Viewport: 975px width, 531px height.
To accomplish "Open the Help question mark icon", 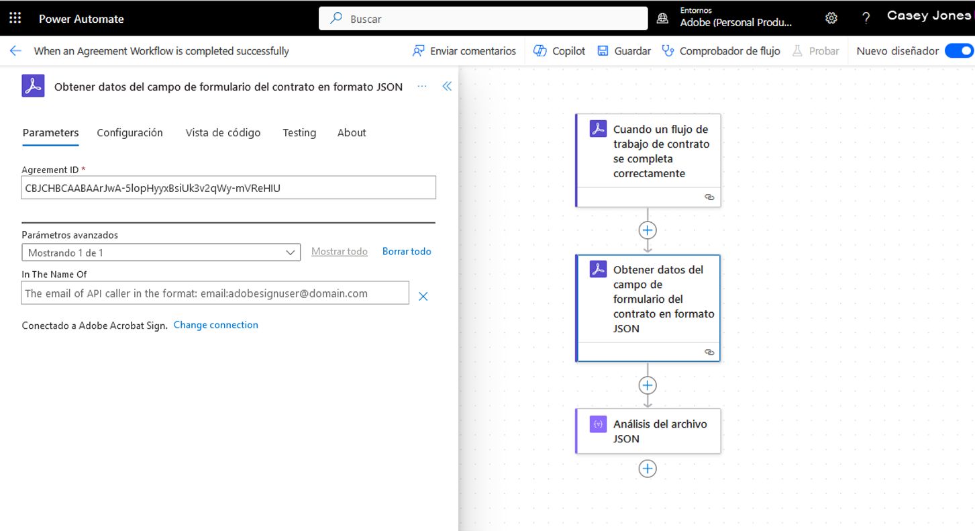I will coord(866,18).
